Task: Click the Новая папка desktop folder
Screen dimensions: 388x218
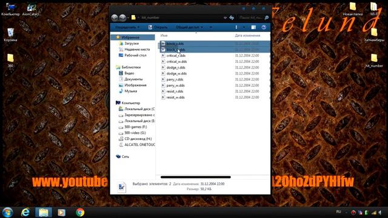Action: point(353,9)
